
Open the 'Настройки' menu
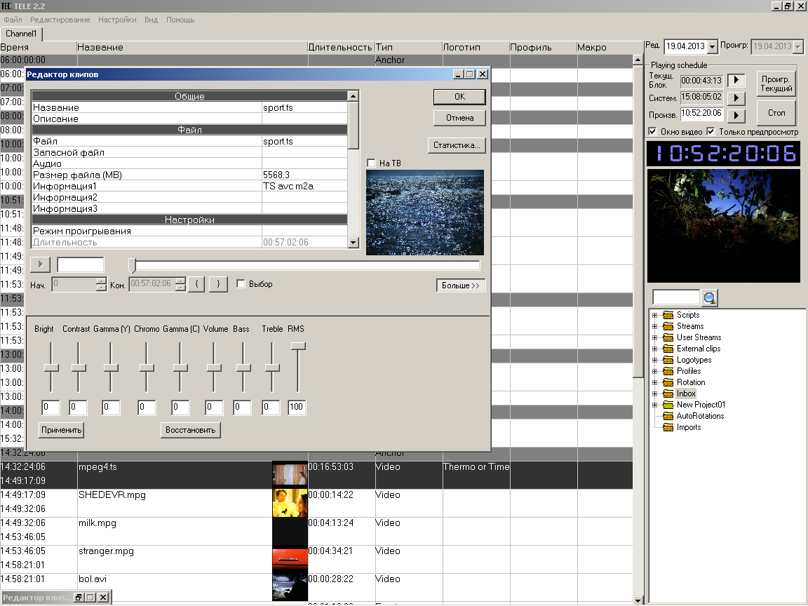117,20
